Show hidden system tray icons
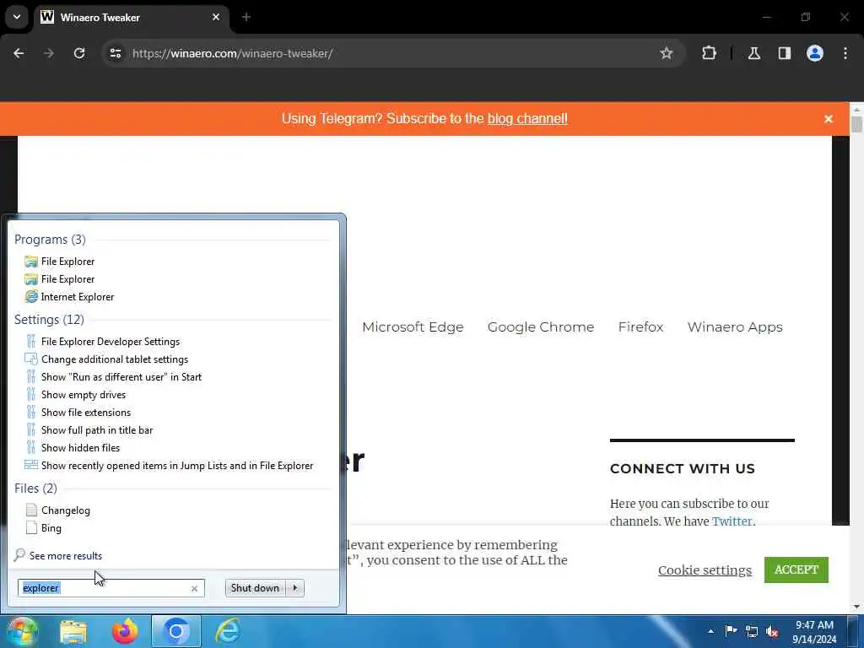Viewport: 864px width, 648px height. pos(710,631)
